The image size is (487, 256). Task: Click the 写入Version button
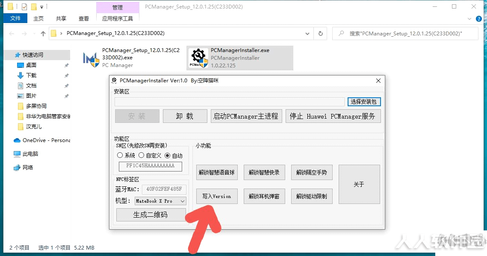pyautogui.click(x=217, y=196)
